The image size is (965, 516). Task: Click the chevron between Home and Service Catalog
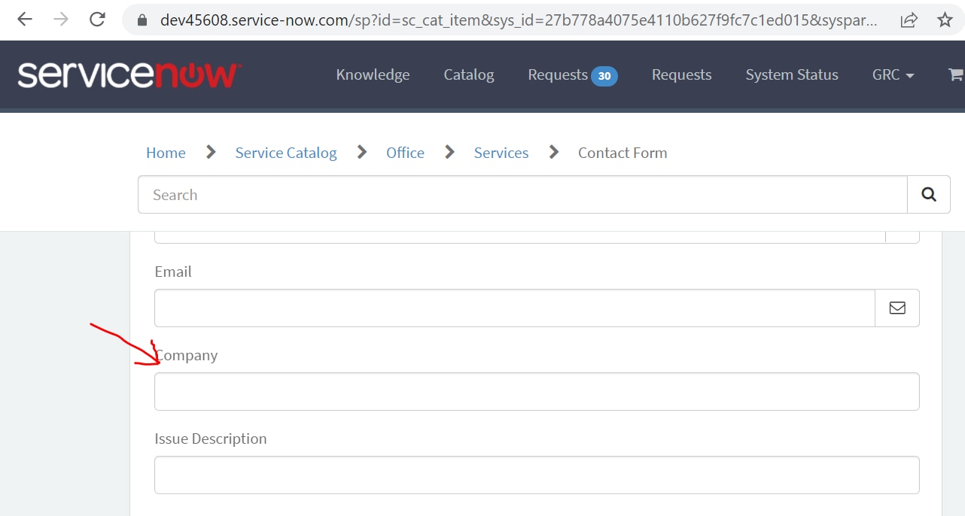(210, 152)
